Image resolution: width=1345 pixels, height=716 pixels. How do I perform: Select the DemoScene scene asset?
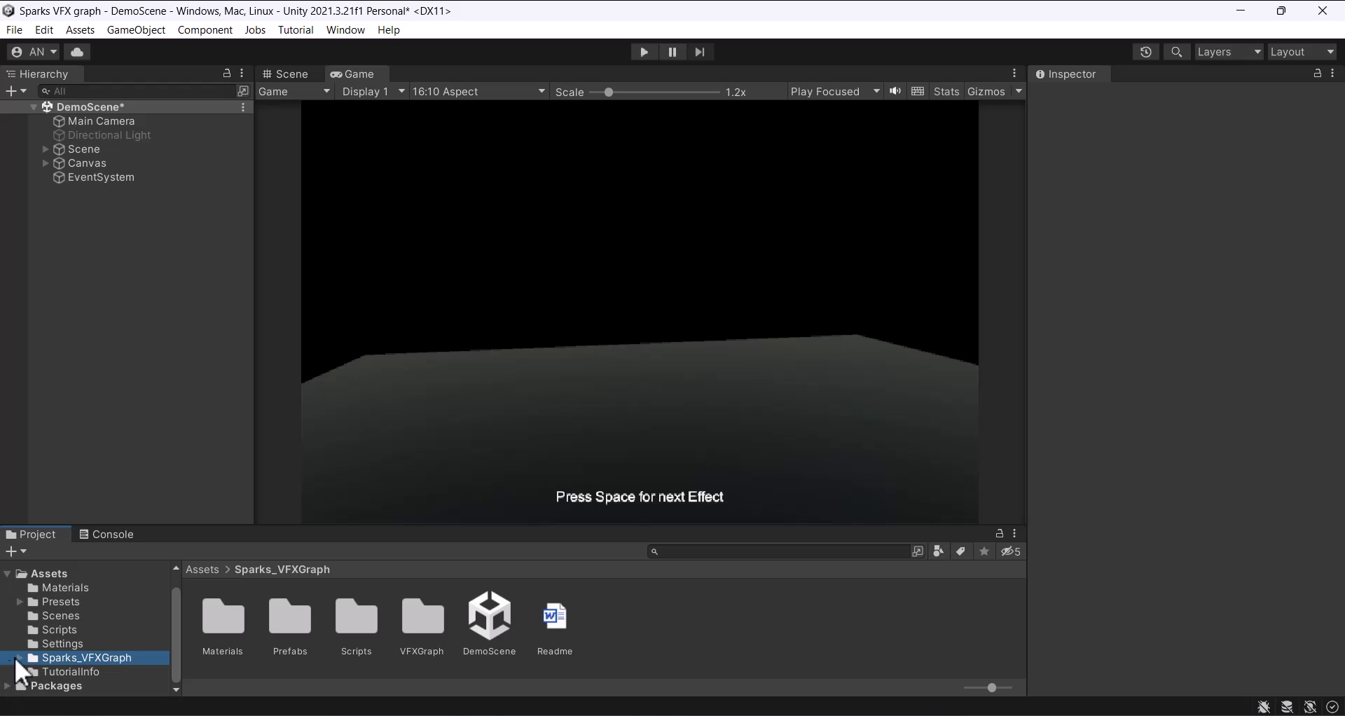tap(490, 624)
